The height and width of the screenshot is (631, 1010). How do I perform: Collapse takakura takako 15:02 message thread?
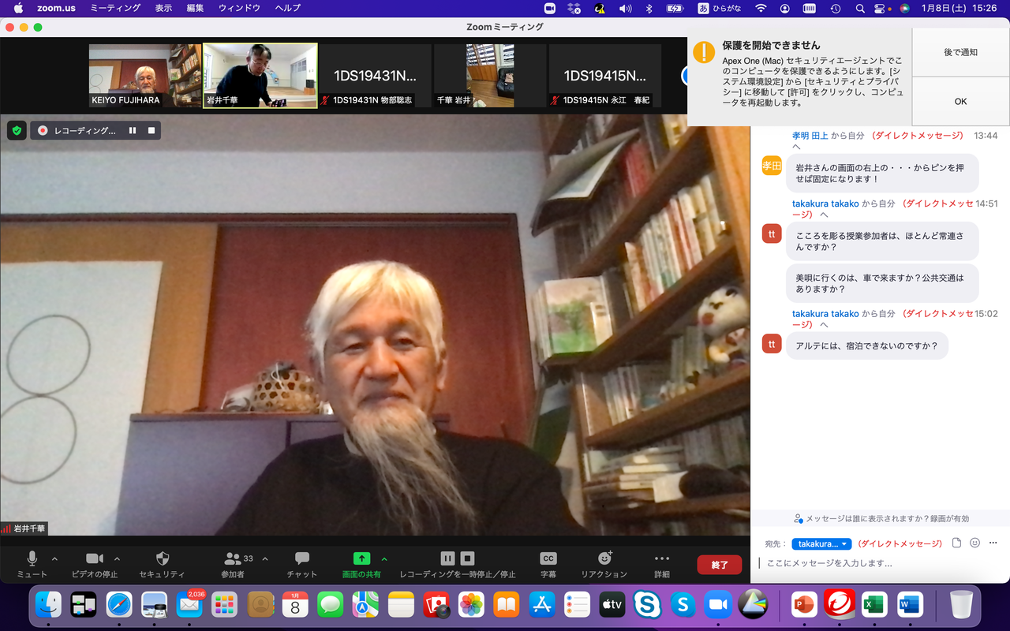[x=824, y=325]
